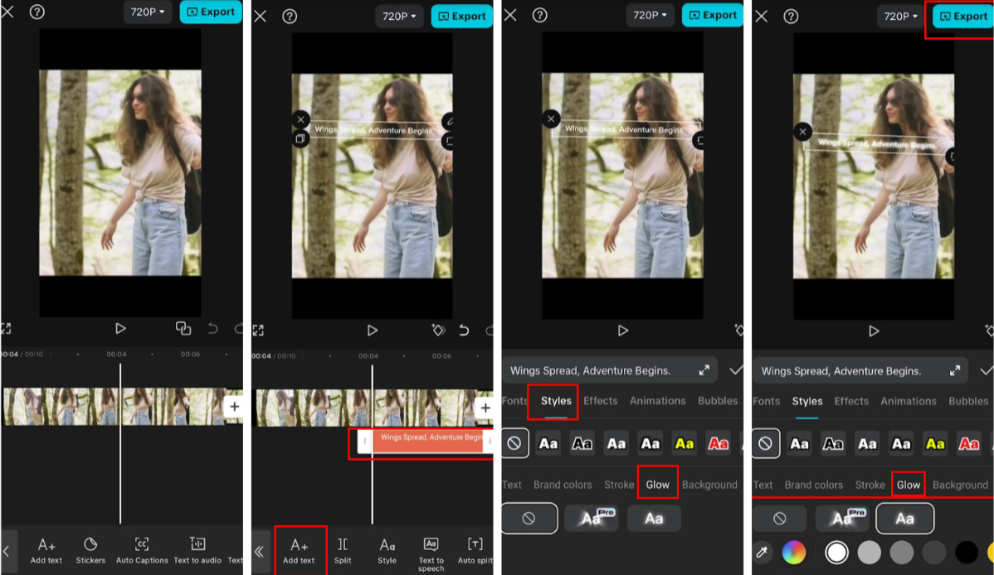Screen dimensions: 994x575
Task: Delete text box with X handle in third screen
Action: [551, 118]
